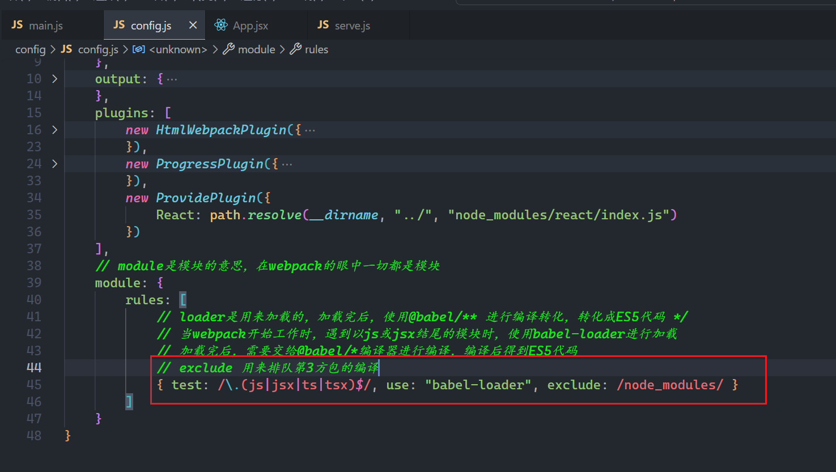Click the module key on line 39
The width and height of the screenshot is (836, 472).
tap(117, 283)
